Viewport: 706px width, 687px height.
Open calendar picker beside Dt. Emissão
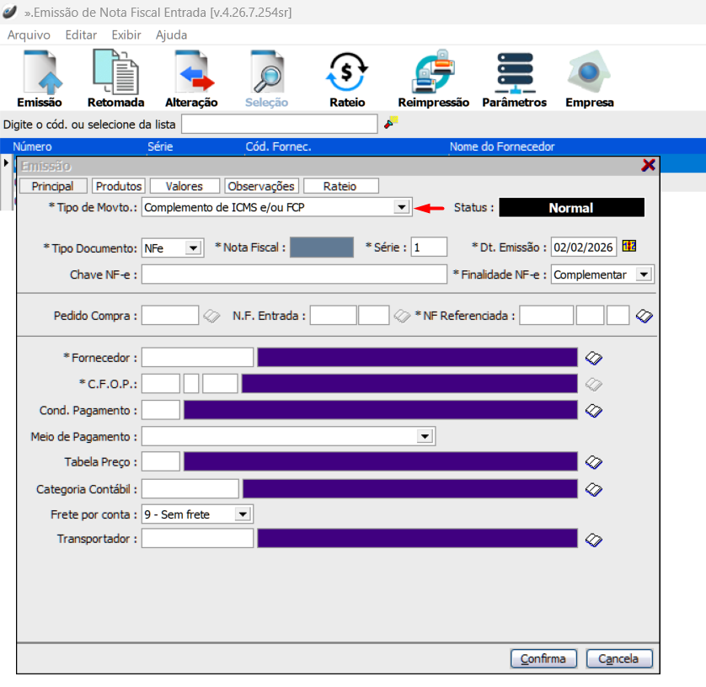tap(628, 247)
